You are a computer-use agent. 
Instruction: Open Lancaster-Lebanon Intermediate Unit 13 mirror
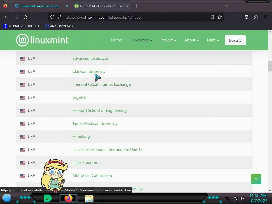coord(107,150)
